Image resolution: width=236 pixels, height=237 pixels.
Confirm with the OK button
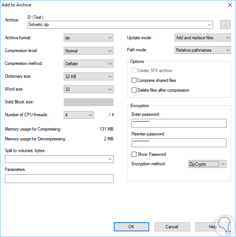click(131, 227)
